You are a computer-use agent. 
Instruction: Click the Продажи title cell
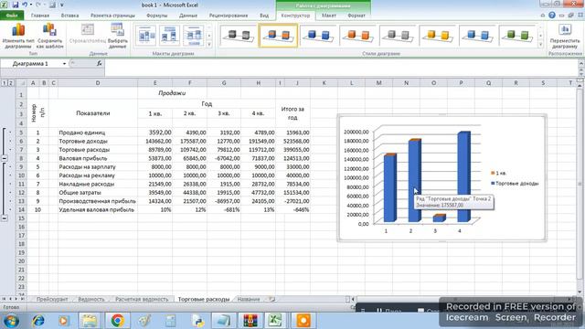point(172,93)
